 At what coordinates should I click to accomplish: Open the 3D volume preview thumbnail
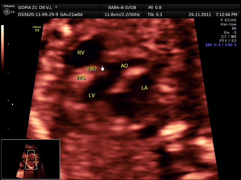(31, 159)
